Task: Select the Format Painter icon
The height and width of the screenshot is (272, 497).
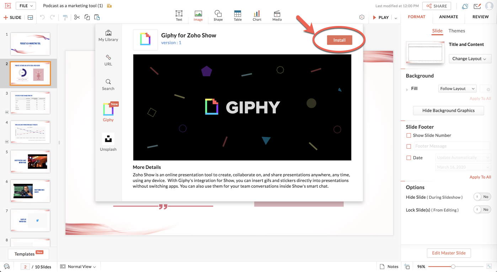Action: pos(65,17)
